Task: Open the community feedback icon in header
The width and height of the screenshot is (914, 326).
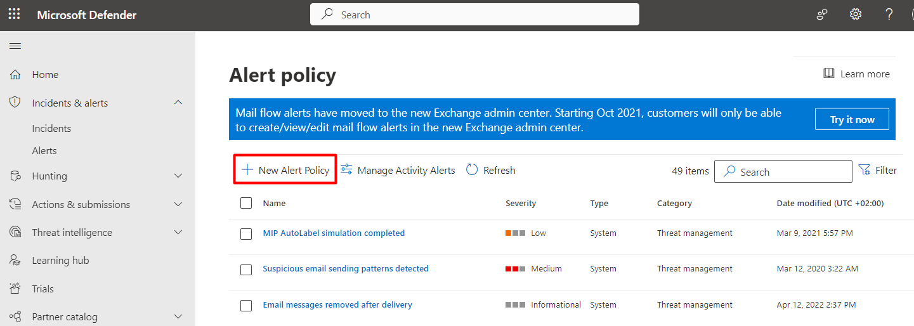Action: (822, 15)
